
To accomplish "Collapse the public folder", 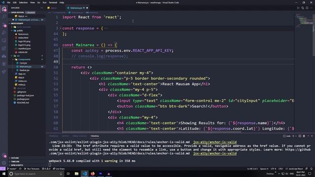I will tap(12, 30).
